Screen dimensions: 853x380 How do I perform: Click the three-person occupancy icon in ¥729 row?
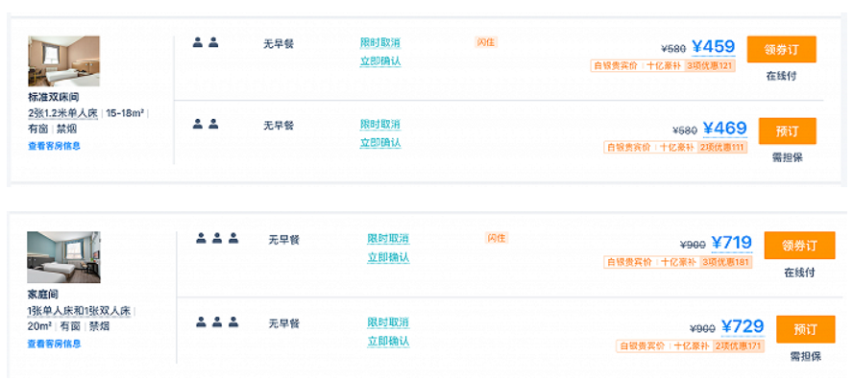pos(217,321)
